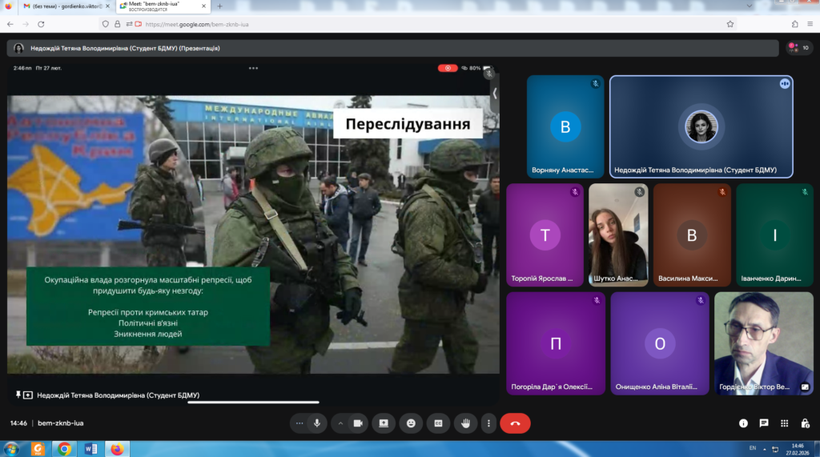Viewport: 820px width, 457px height.
Task: Open audio settings three-dot menu beside microphone
Action: pyautogui.click(x=299, y=423)
